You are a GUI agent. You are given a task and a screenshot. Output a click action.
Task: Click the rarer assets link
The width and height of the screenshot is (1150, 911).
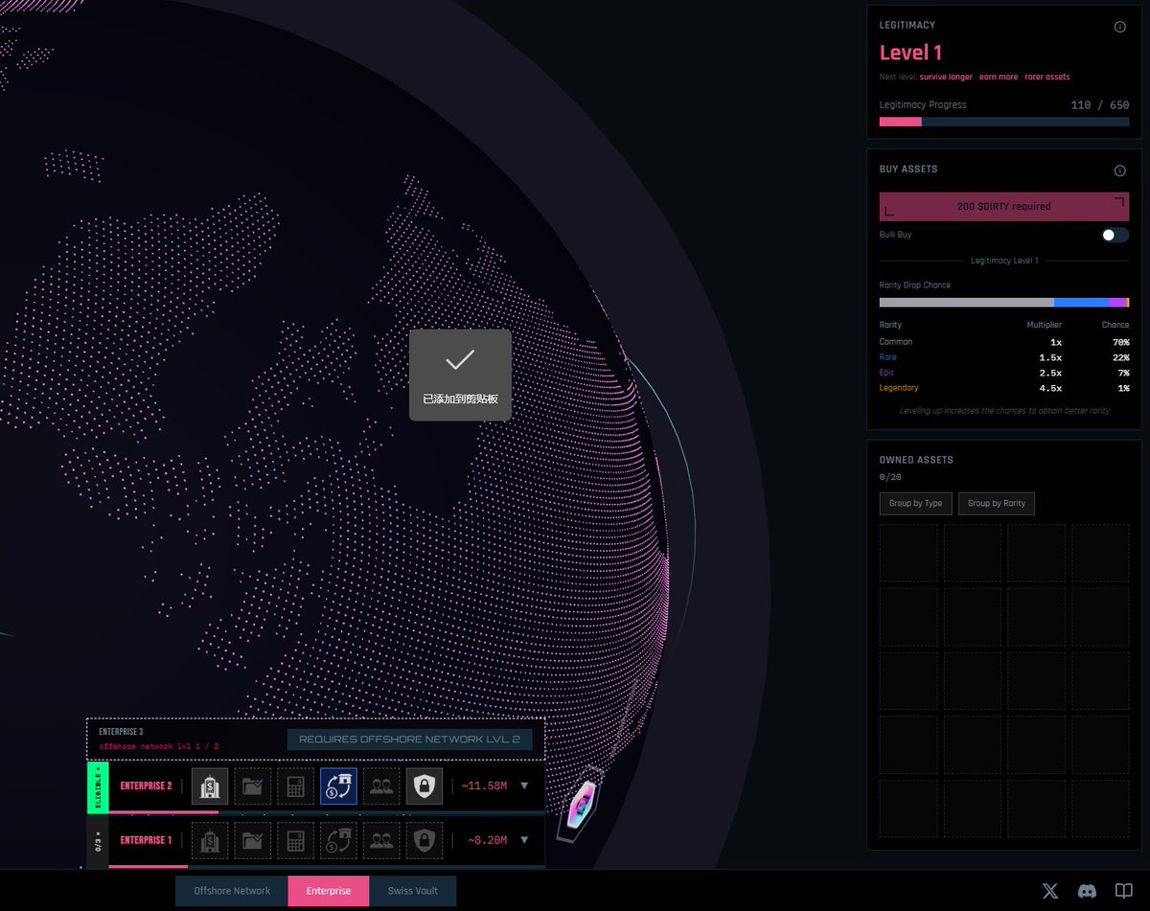coord(1047,77)
